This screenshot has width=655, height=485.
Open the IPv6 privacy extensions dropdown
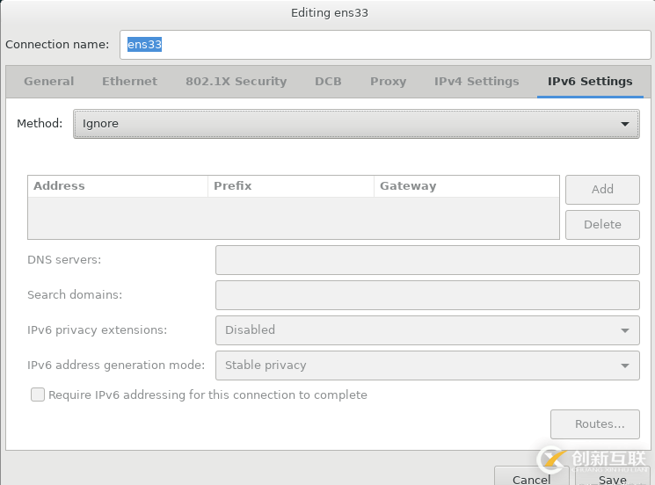coord(427,330)
